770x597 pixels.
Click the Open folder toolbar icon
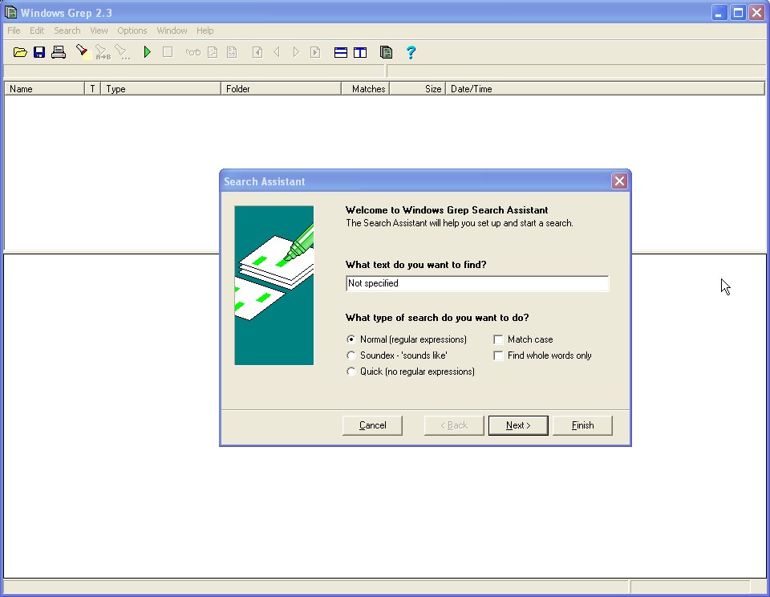pos(20,52)
